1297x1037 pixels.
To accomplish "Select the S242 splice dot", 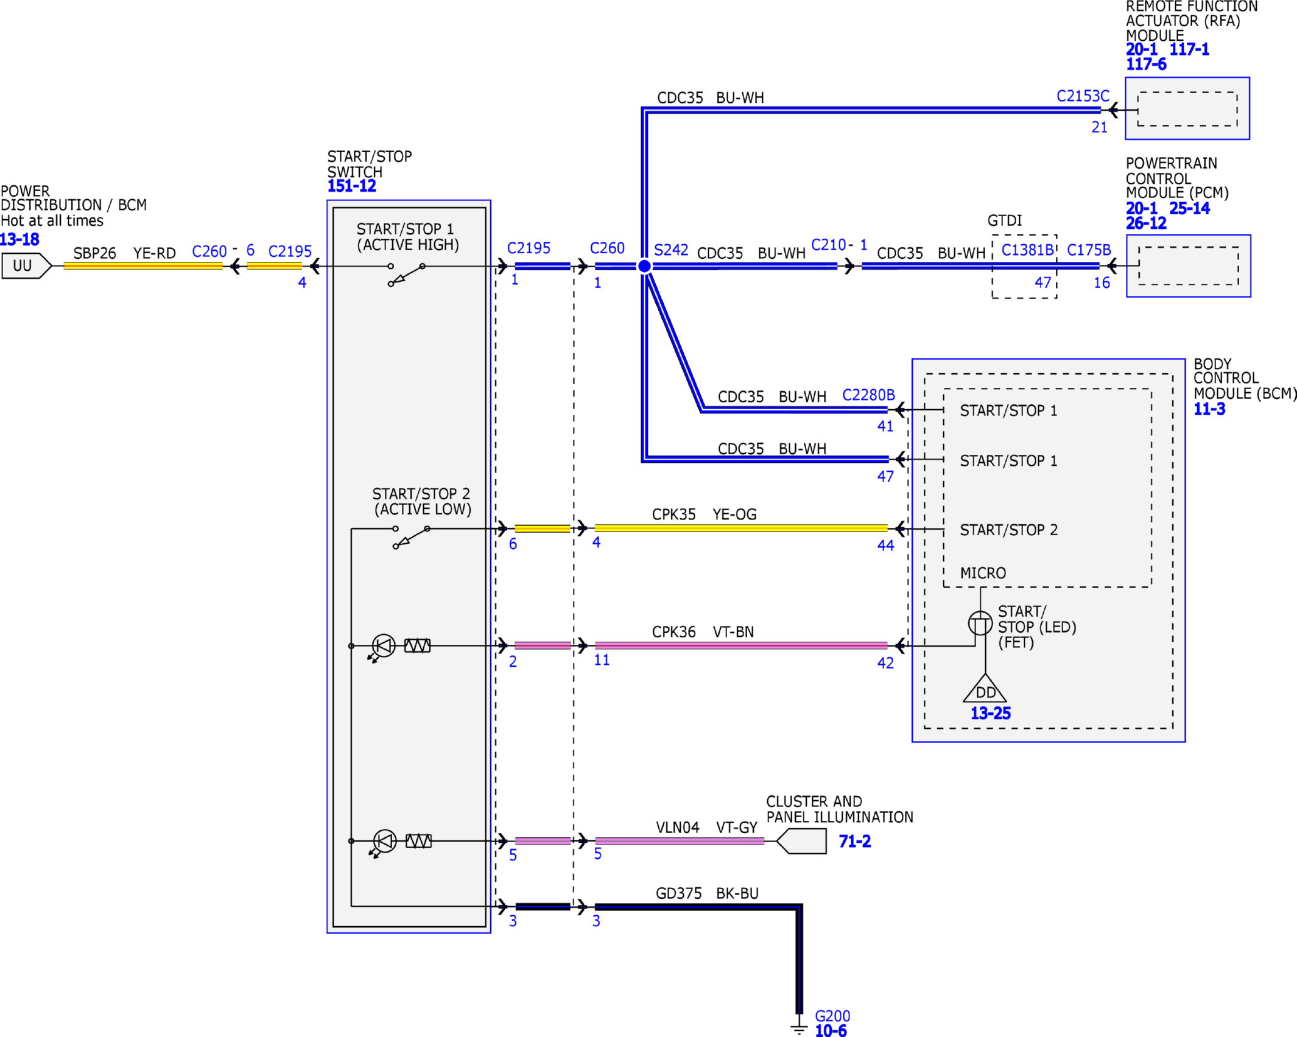I will click(644, 266).
